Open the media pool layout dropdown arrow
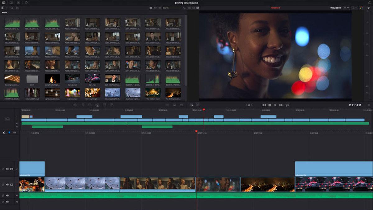The height and width of the screenshot is (210, 373). (6, 8)
